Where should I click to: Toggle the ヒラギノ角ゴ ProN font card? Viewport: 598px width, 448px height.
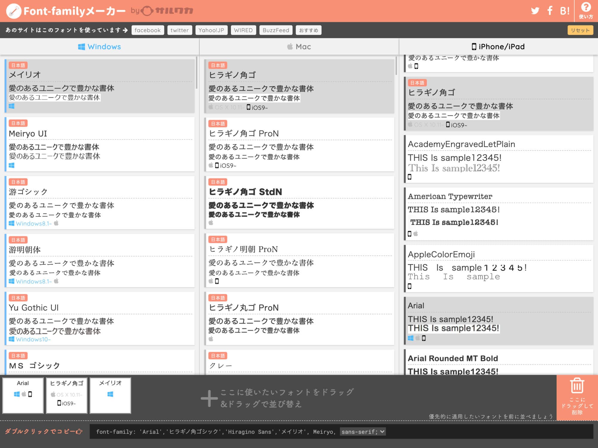[299, 145]
